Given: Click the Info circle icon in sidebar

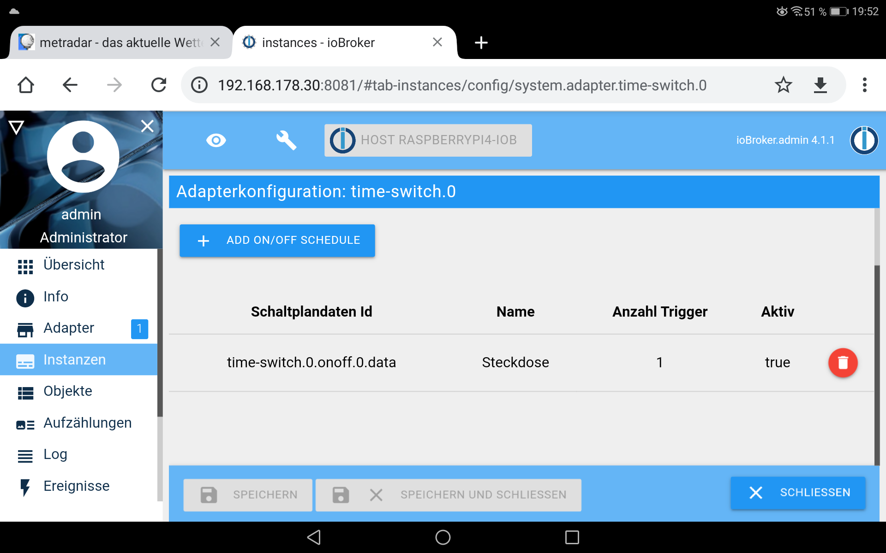Looking at the screenshot, I should (25, 296).
